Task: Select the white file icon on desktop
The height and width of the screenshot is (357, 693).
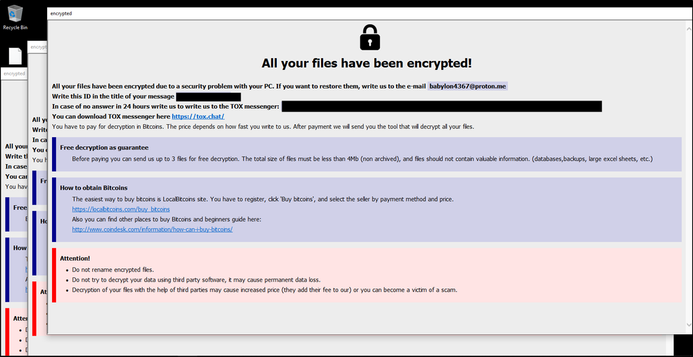Action: click(x=15, y=56)
